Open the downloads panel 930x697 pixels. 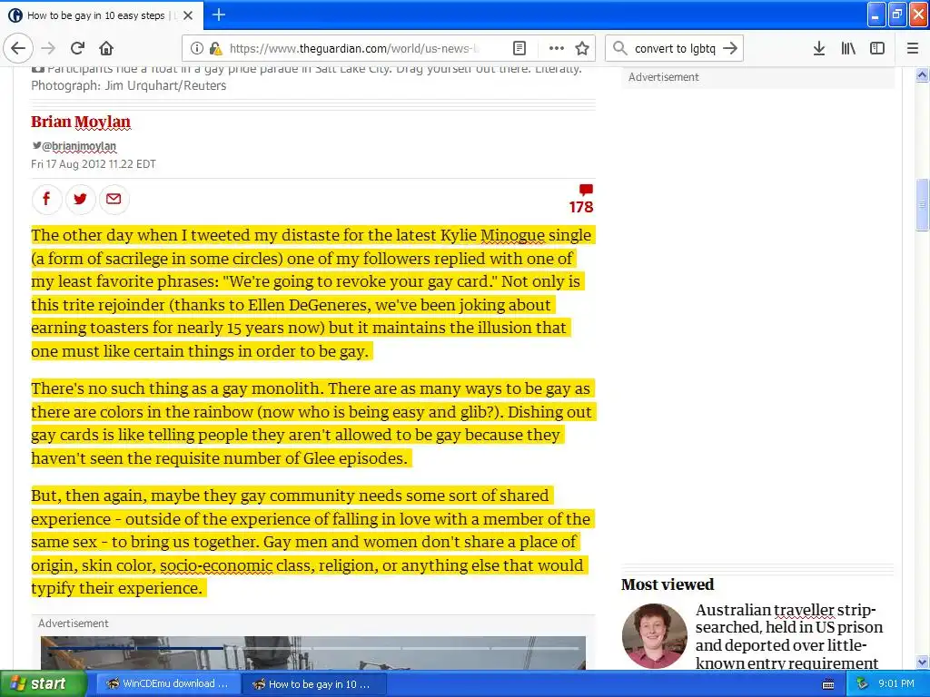pyautogui.click(x=819, y=48)
